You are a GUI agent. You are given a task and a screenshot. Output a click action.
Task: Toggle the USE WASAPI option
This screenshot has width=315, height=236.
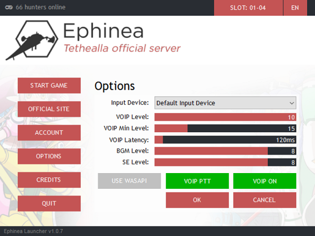pos(129,181)
